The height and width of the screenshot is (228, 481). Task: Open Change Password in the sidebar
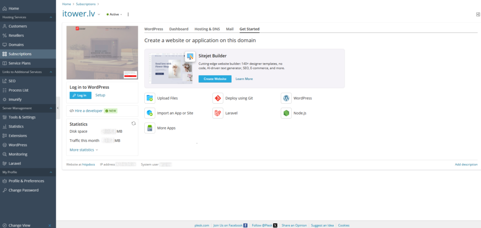pyautogui.click(x=28, y=190)
